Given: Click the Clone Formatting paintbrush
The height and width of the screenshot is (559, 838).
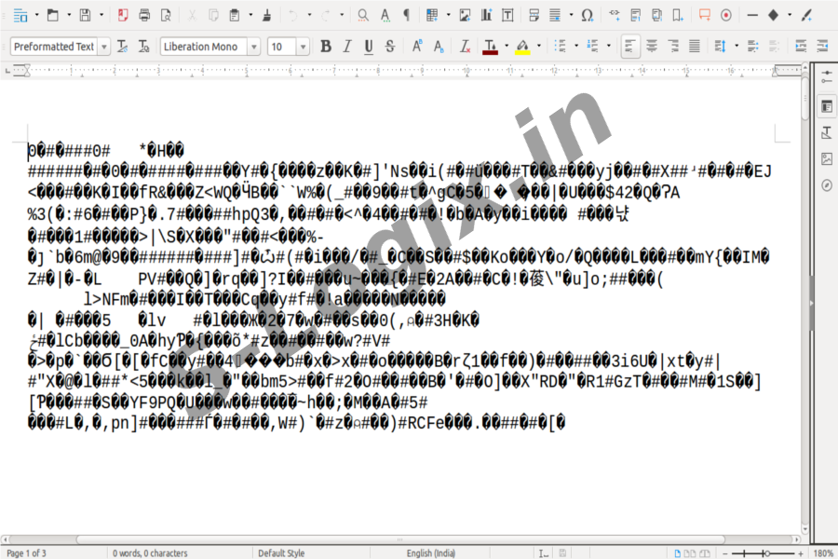Looking at the screenshot, I should (x=266, y=15).
